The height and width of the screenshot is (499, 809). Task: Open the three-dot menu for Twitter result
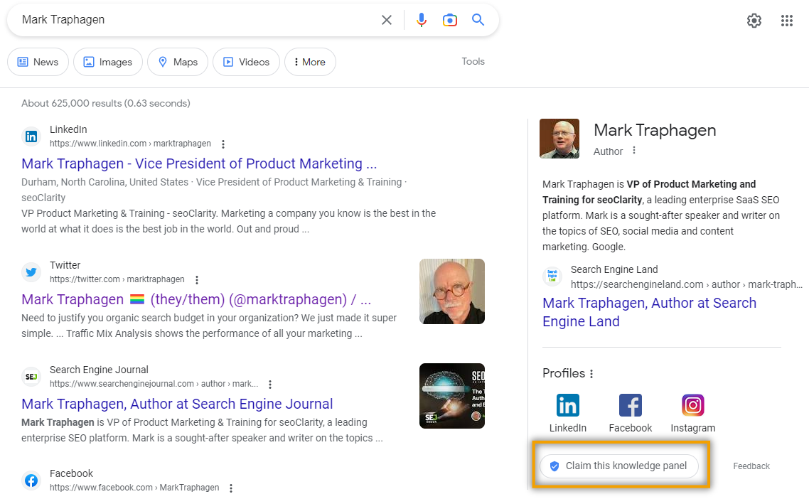click(197, 279)
